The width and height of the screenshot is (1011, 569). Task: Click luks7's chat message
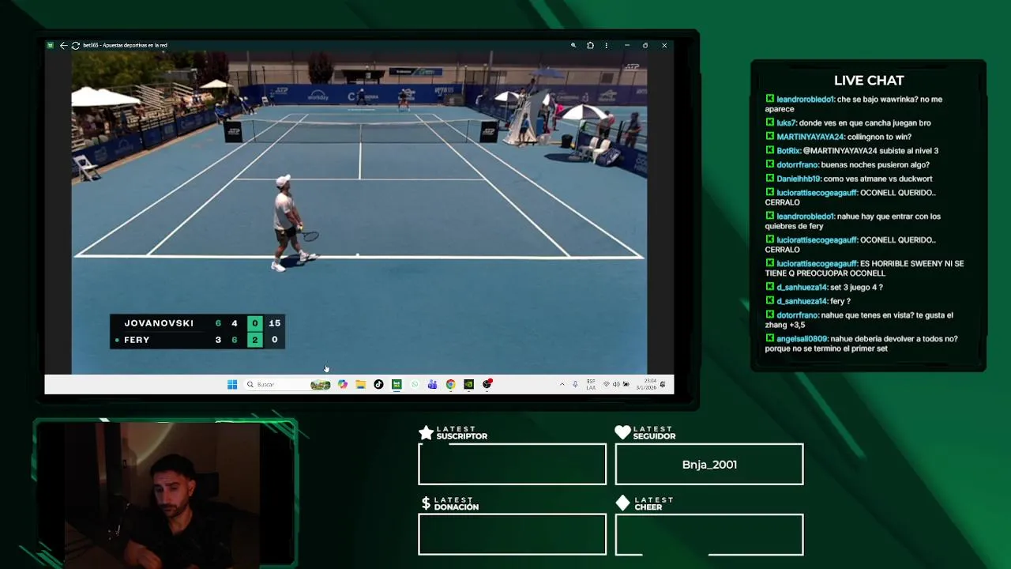coord(849,123)
